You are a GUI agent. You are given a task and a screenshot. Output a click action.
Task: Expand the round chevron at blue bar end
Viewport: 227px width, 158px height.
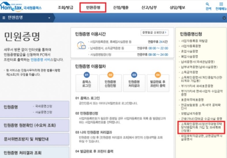[x=224, y=18]
